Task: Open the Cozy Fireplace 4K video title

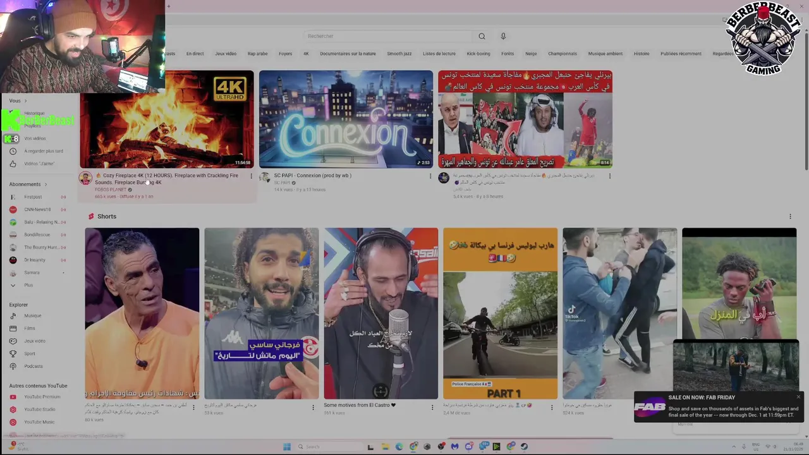Action: [166, 179]
